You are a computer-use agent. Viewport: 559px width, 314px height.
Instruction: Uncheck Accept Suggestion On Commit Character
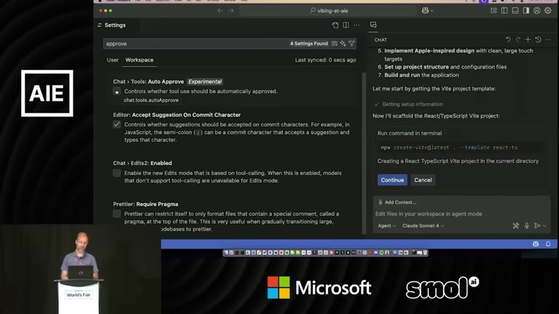click(x=116, y=124)
